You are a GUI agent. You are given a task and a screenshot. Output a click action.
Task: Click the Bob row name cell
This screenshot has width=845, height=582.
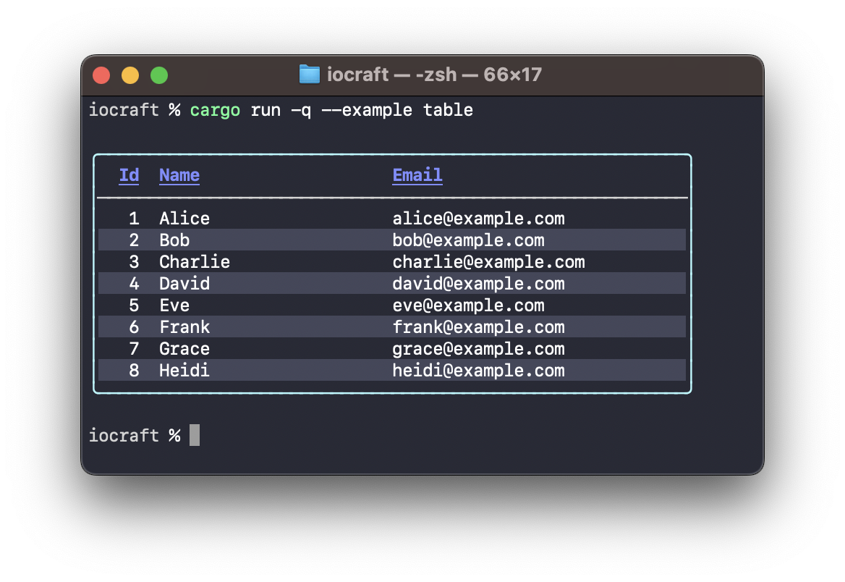coord(174,240)
